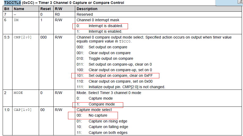Click the 'T3CC0' register reference
243x136 pixels.
click(x=125, y=41)
